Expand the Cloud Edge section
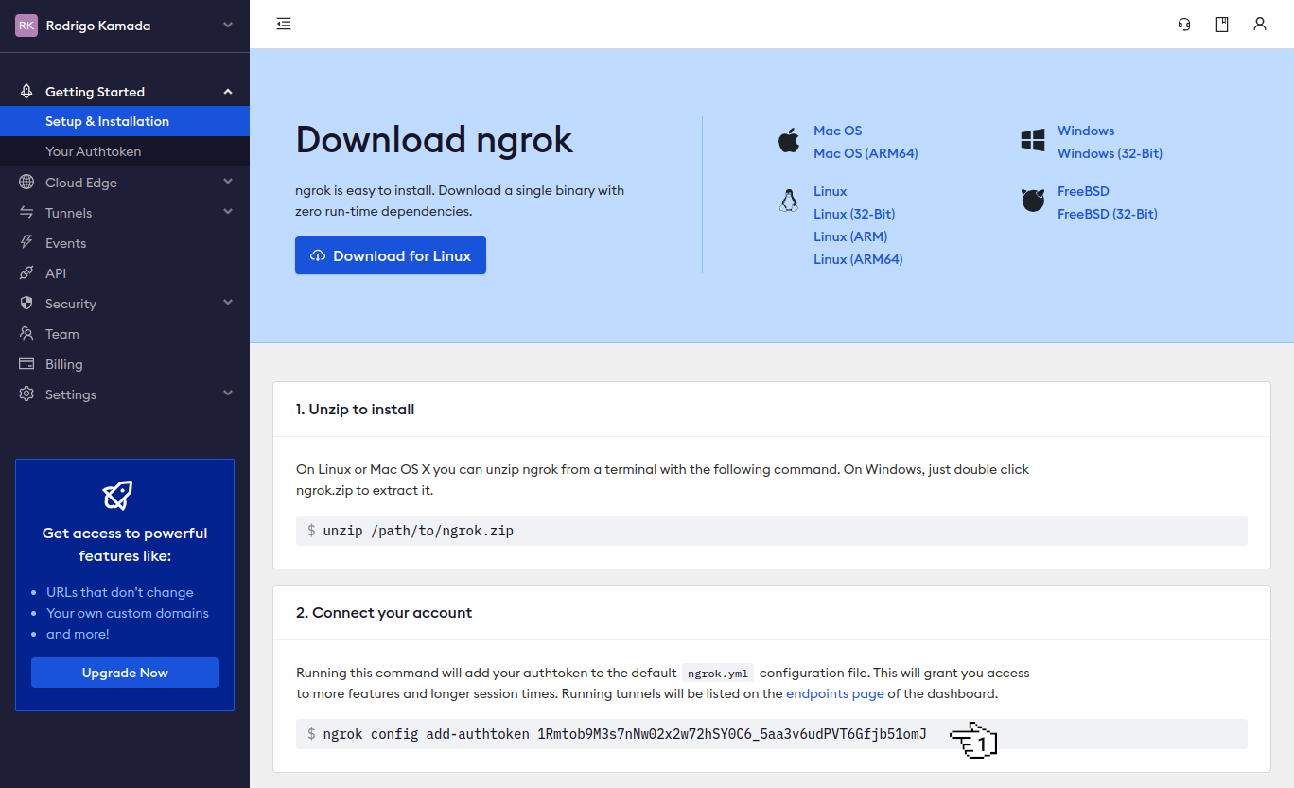The height and width of the screenshot is (788, 1294). [x=227, y=182]
